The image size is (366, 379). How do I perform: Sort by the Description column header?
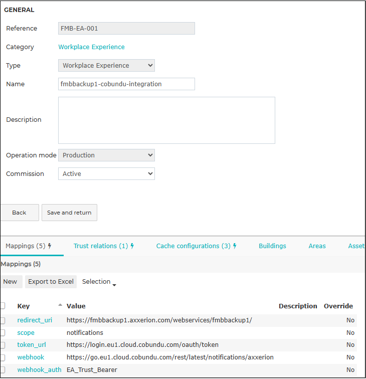(x=298, y=306)
